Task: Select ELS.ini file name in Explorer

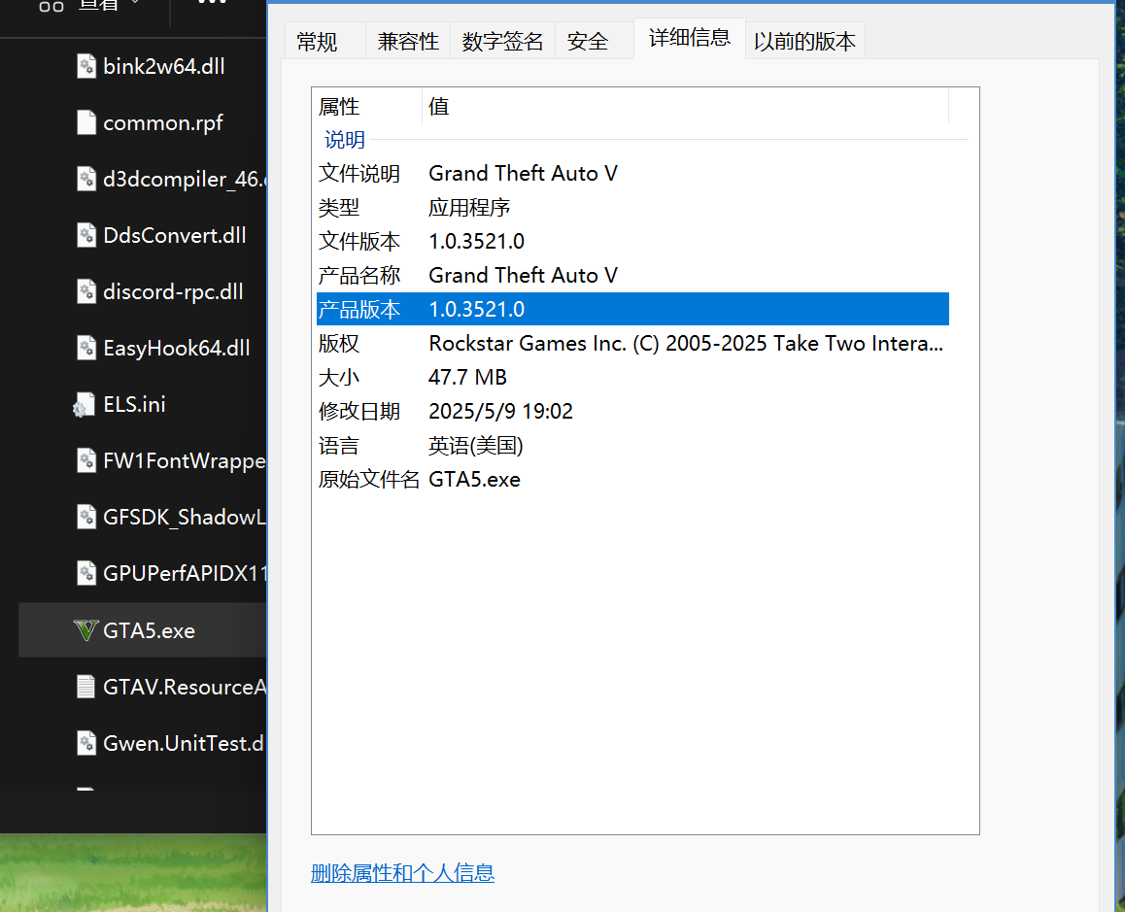Action: point(134,404)
